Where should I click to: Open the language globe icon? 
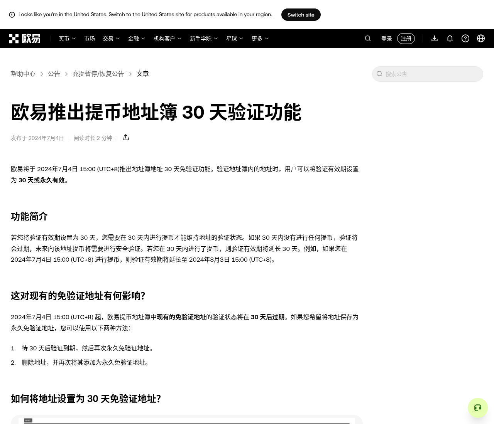[x=481, y=39]
